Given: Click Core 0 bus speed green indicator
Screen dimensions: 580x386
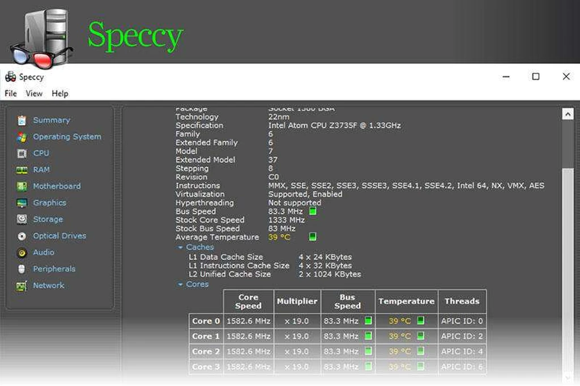Looking at the screenshot, I should pos(368,320).
